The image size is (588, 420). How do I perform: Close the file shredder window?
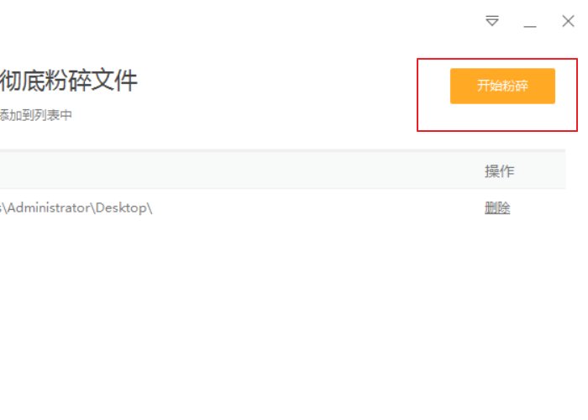tap(568, 21)
